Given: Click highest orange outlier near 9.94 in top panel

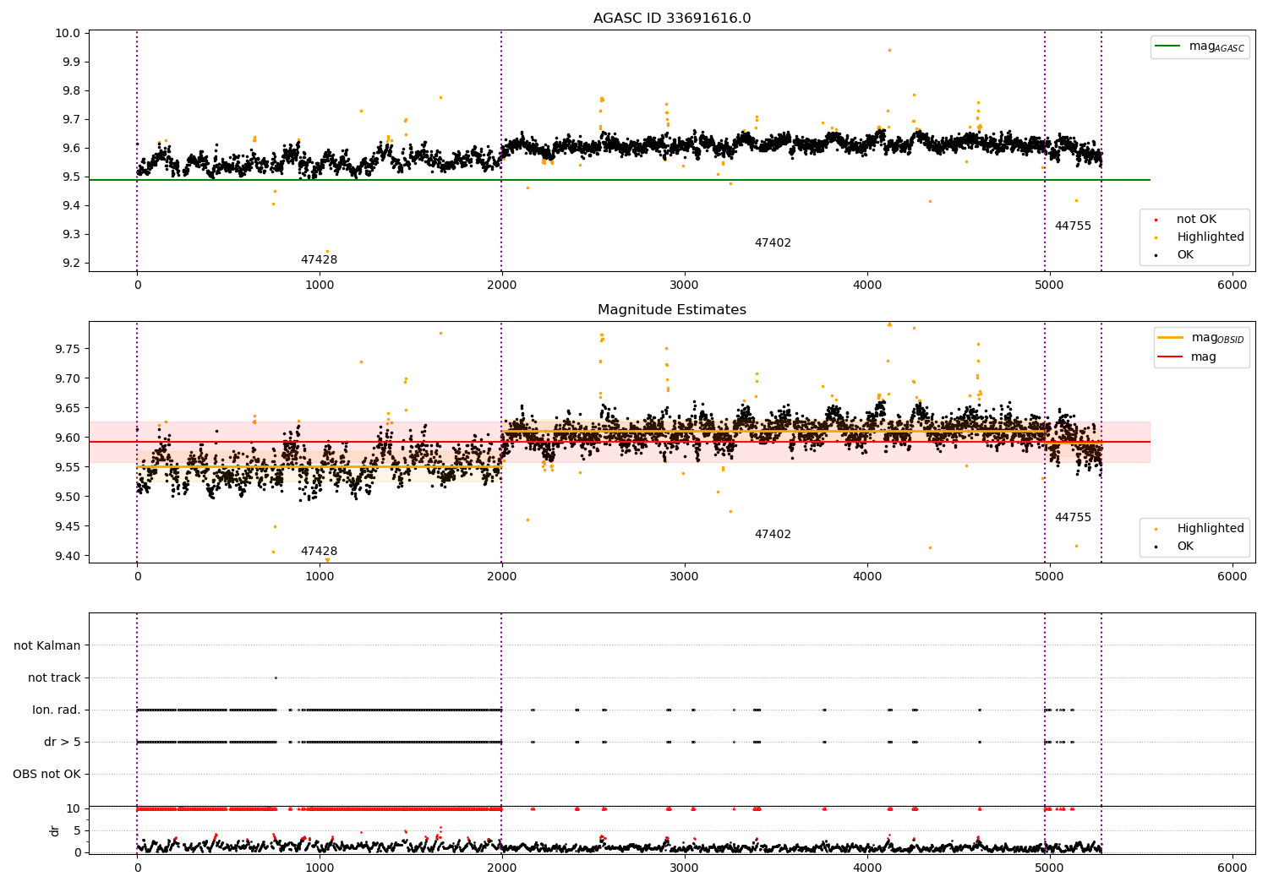Looking at the screenshot, I should pos(889,50).
